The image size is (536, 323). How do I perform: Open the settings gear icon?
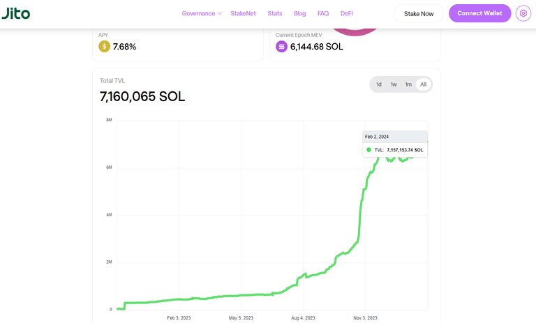tap(523, 13)
